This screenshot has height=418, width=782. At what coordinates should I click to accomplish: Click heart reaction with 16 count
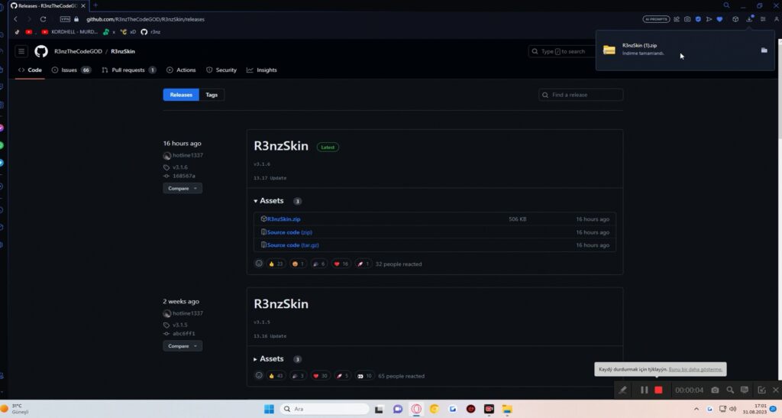coord(341,264)
